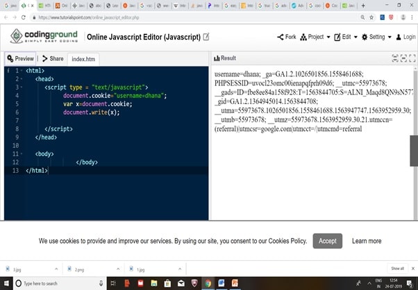The width and height of the screenshot is (418, 290).
Task: Click the blue extension icon in browser toolbar
Action: pos(383,17)
